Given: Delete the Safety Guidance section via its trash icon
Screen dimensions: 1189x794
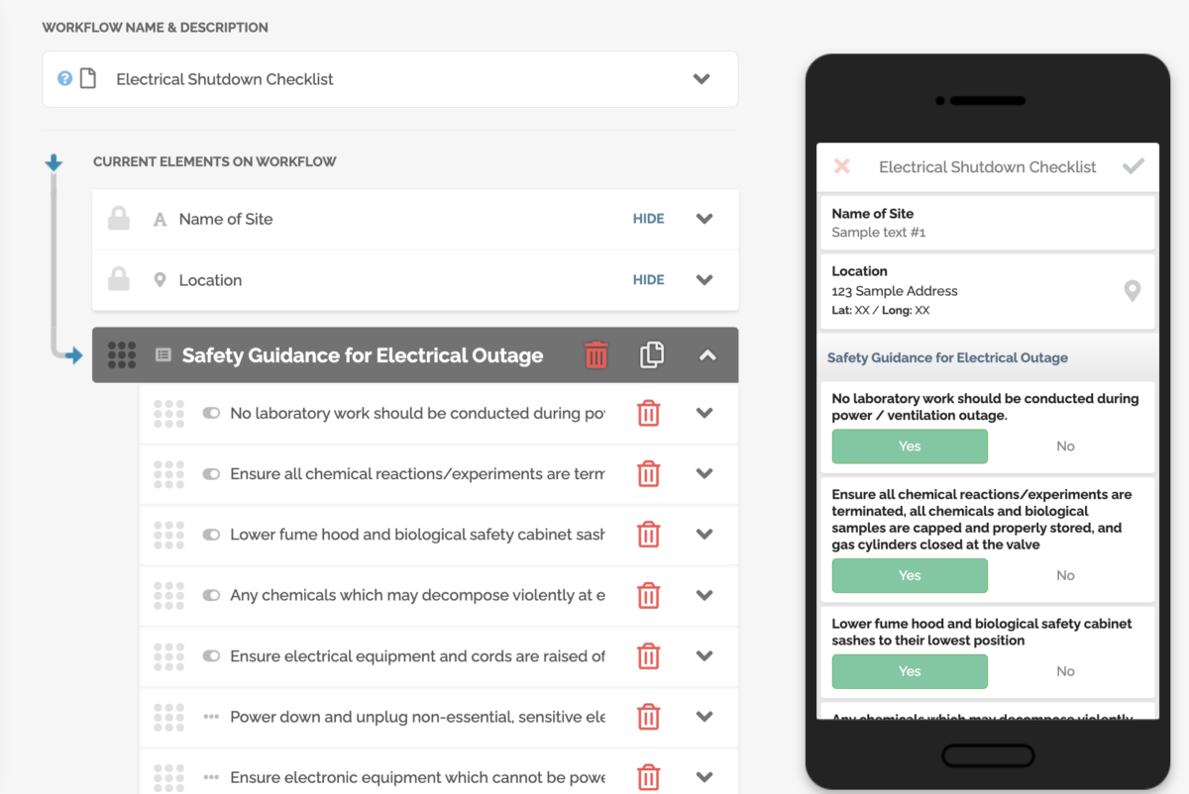Looking at the screenshot, I should [x=595, y=353].
